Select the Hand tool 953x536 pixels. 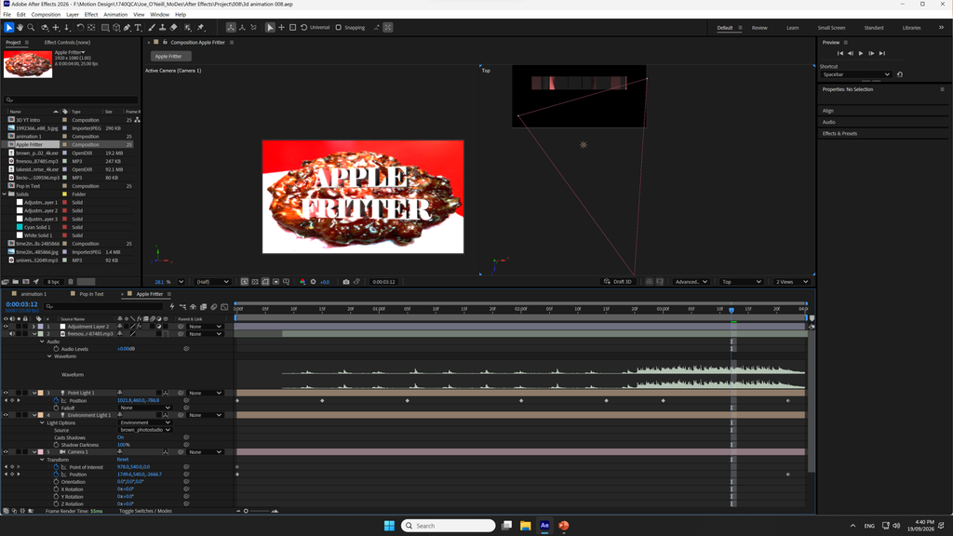(x=20, y=27)
